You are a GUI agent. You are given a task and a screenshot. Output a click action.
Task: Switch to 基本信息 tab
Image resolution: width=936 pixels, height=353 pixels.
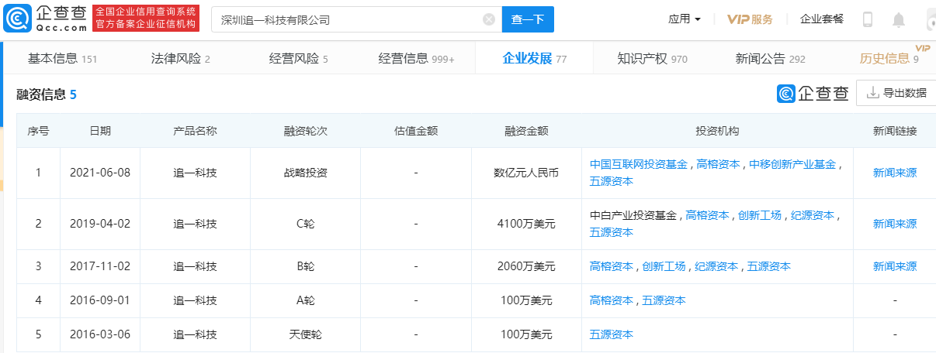[x=62, y=58]
